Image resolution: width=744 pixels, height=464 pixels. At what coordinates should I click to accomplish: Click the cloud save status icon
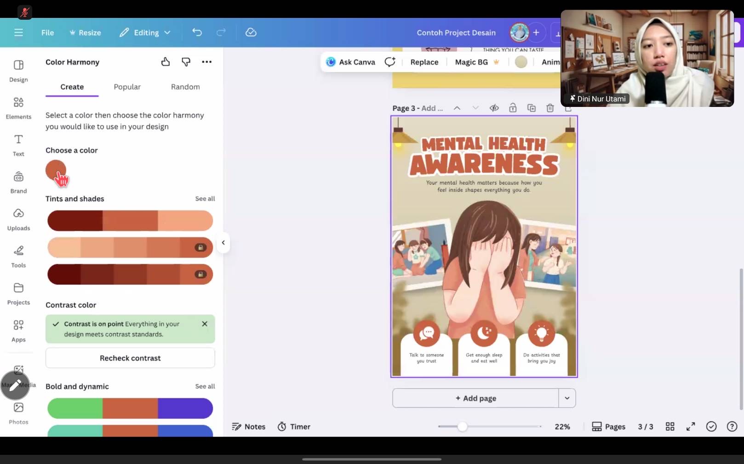click(x=251, y=33)
